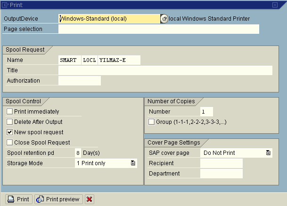Image resolution: width=287 pixels, height=206 pixels.
Task: Click the Print dialog title icon
Action: 5,5
